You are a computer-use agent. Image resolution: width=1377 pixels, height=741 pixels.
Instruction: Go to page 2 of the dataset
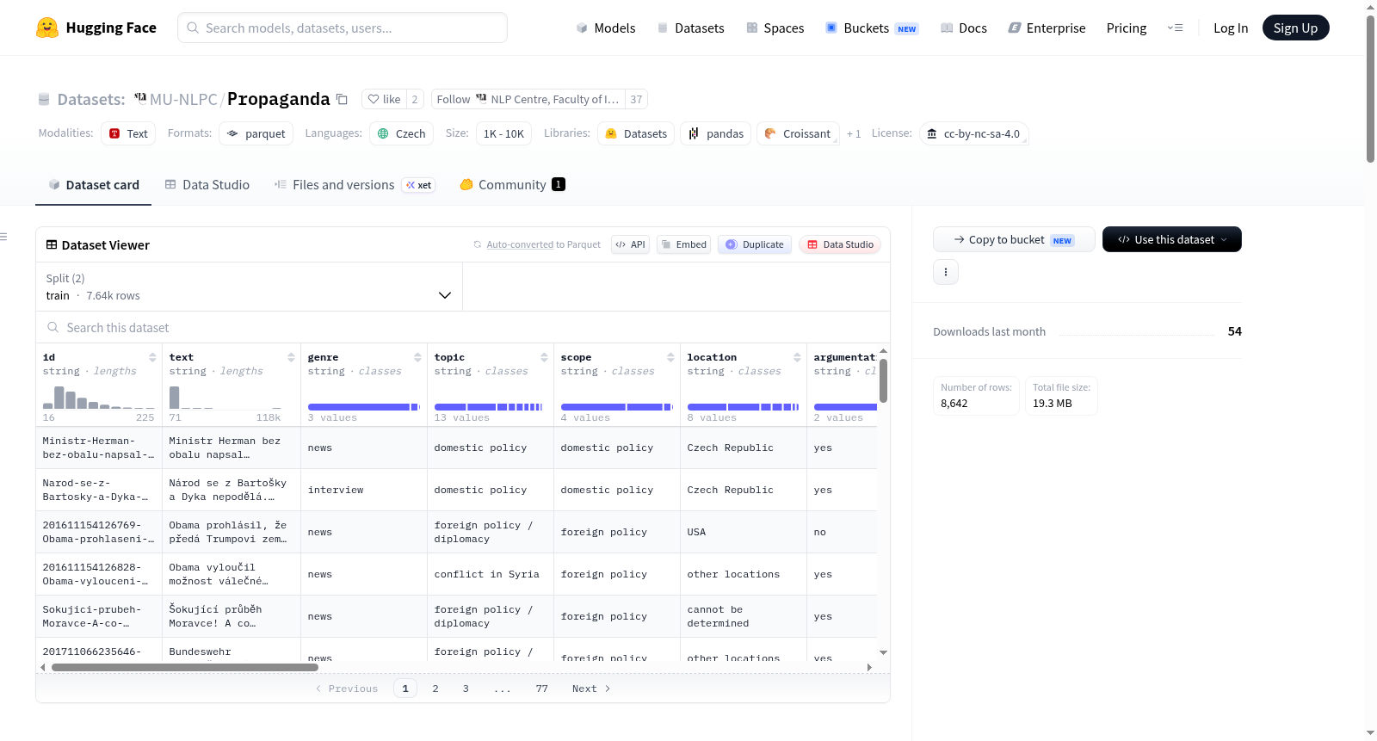pyautogui.click(x=435, y=689)
